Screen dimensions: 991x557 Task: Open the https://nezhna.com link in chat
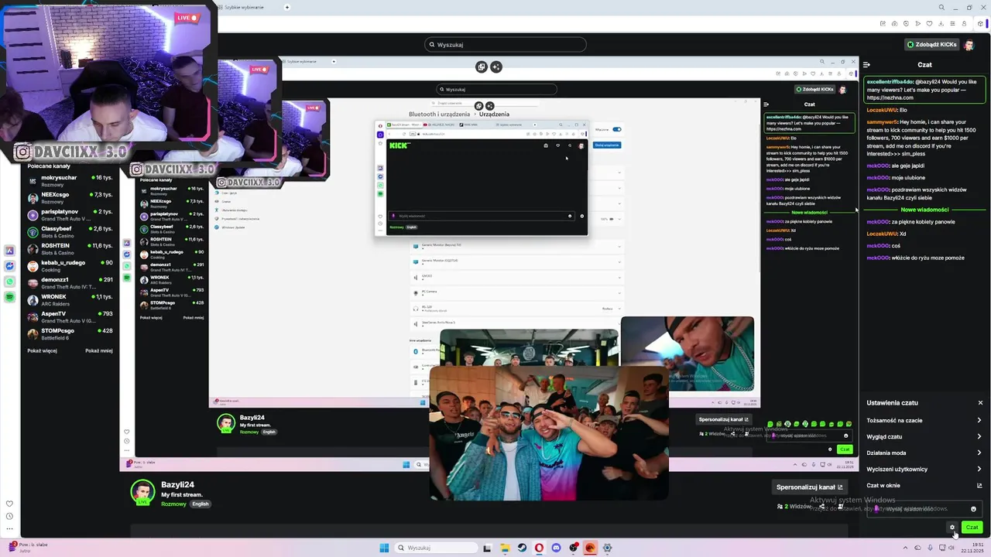pyautogui.click(x=891, y=97)
